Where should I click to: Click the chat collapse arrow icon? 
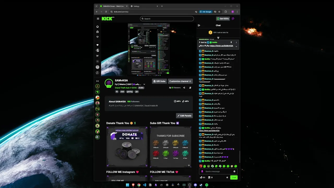tap(199, 25)
